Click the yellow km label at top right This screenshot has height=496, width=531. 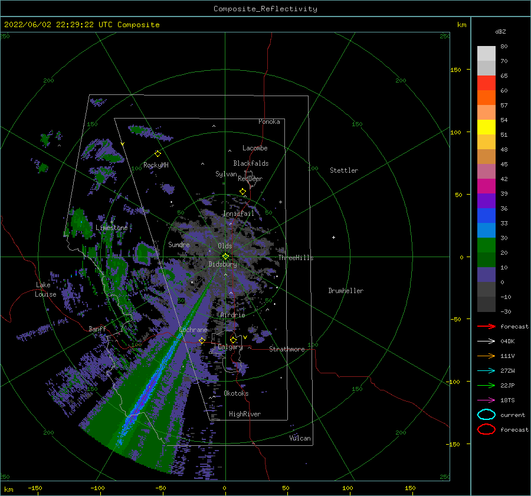461,25
